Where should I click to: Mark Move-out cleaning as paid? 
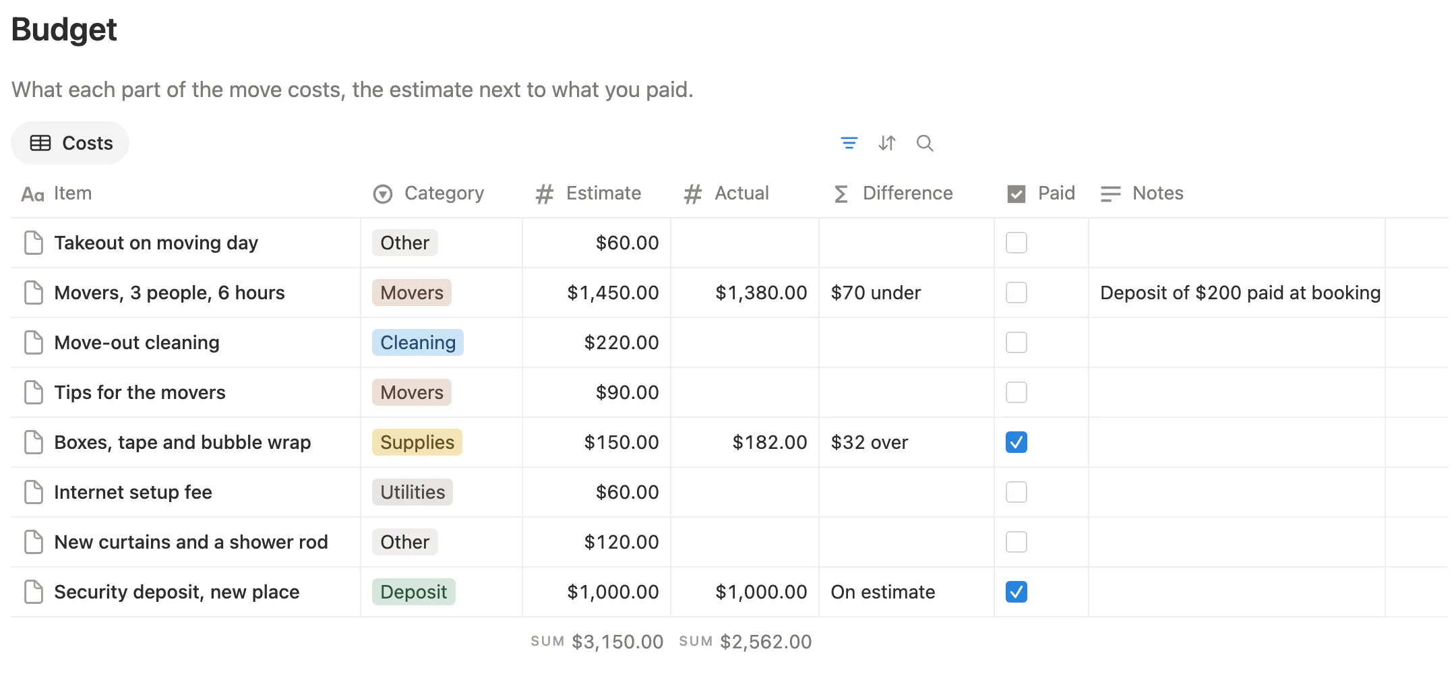pyautogui.click(x=1017, y=342)
